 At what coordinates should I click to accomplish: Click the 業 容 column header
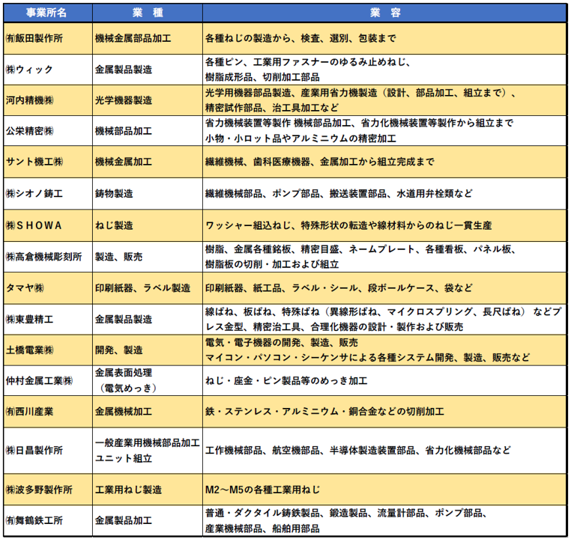(x=384, y=13)
